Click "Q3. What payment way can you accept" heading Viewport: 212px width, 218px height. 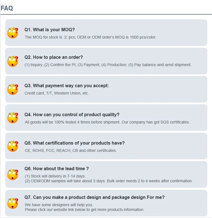(67, 86)
